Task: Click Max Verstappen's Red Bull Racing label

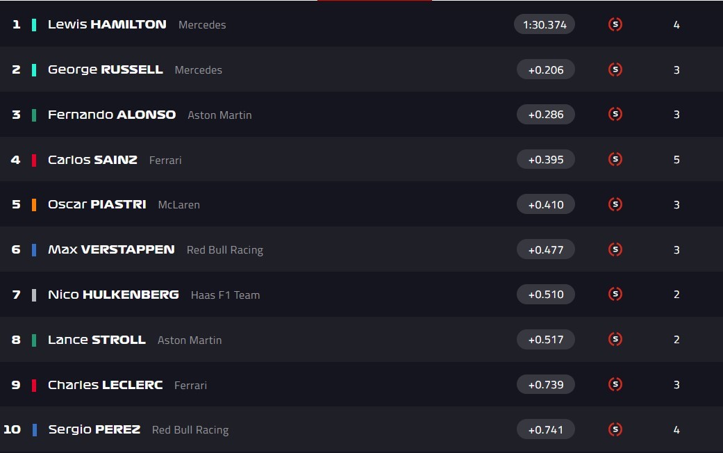Action: pyautogui.click(x=224, y=249)
